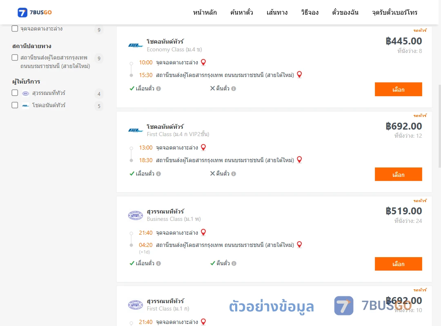Click 'ที่นั่งว่าง: 12' seat availability text
The image size is (441, 326).
408,136
